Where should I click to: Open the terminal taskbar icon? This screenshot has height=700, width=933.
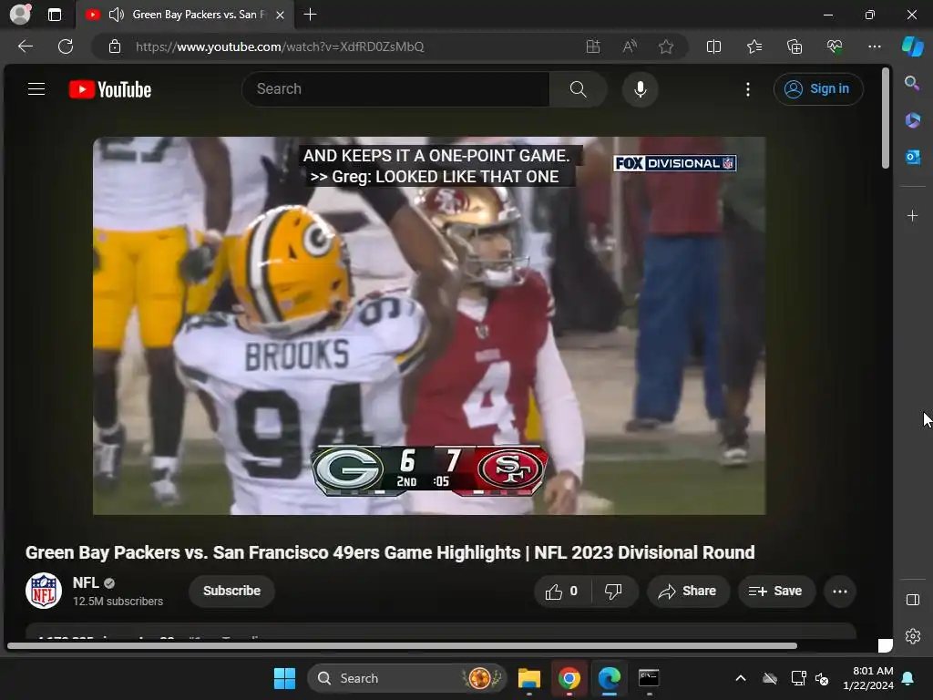649,678
